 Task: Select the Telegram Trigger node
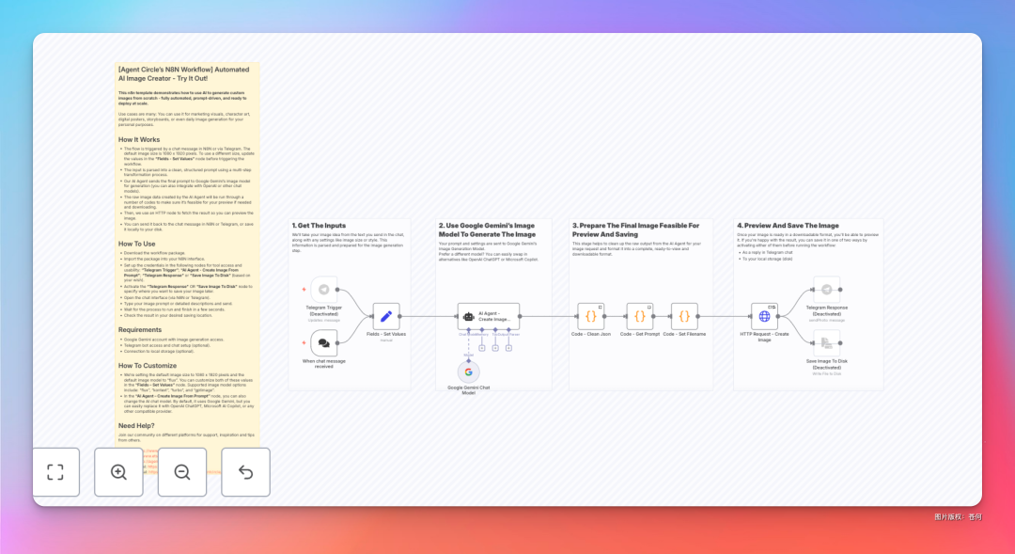click(323, 290)
